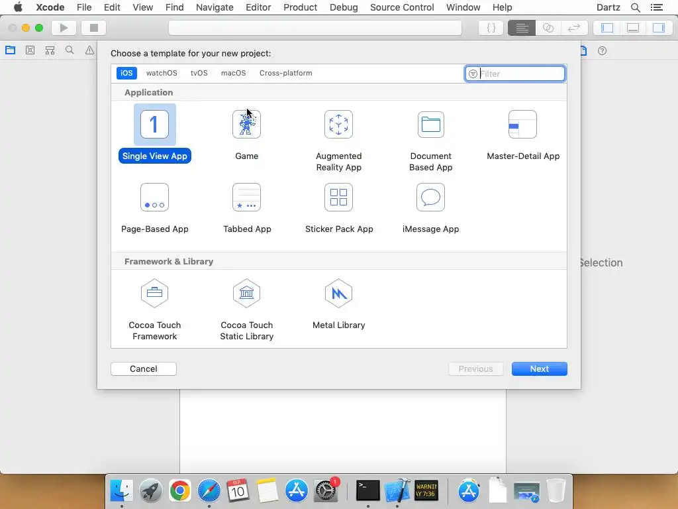Open System Preferences from the Dock
Image resolution: width=678 pixels, height=509 pixels.
[326, 490]
